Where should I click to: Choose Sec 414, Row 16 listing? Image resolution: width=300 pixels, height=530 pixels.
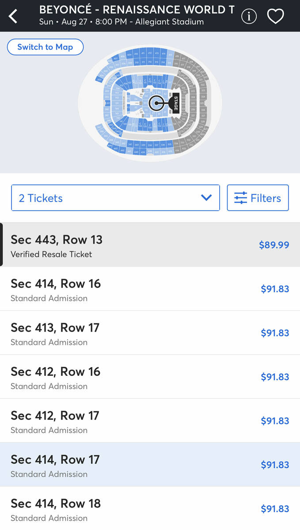point(133,289)
